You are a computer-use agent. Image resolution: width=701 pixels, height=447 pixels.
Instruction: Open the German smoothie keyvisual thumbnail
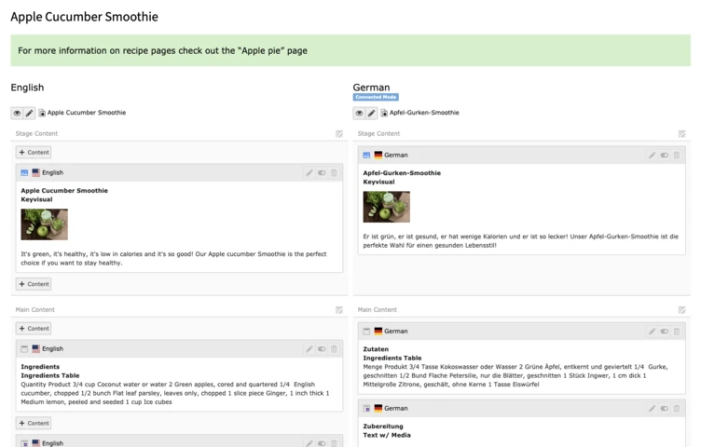(x=386, y=207)
